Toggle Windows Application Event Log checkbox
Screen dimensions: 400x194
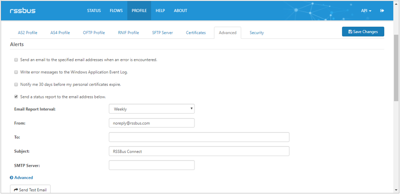click(16, 72)
